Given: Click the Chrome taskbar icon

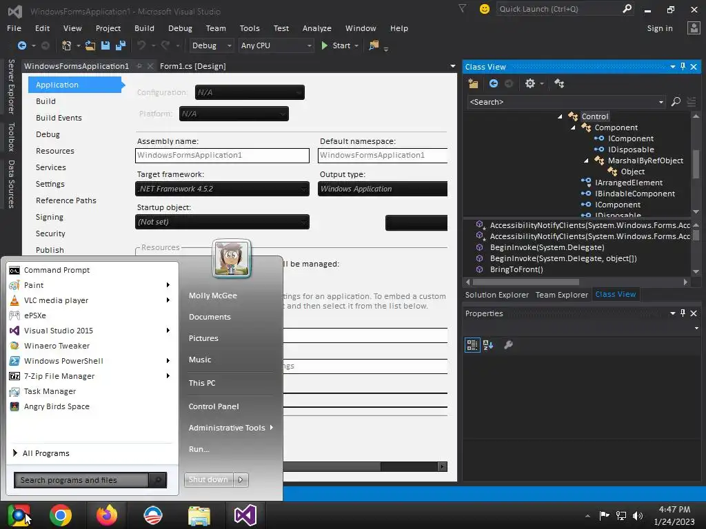Looking at the screenshot, I should (61, 515).
